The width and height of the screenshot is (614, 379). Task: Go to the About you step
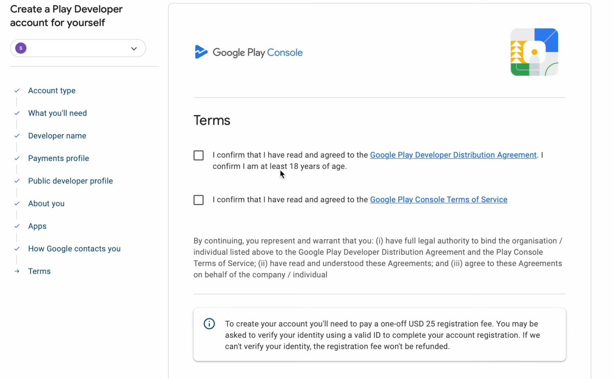coord(46,203)
